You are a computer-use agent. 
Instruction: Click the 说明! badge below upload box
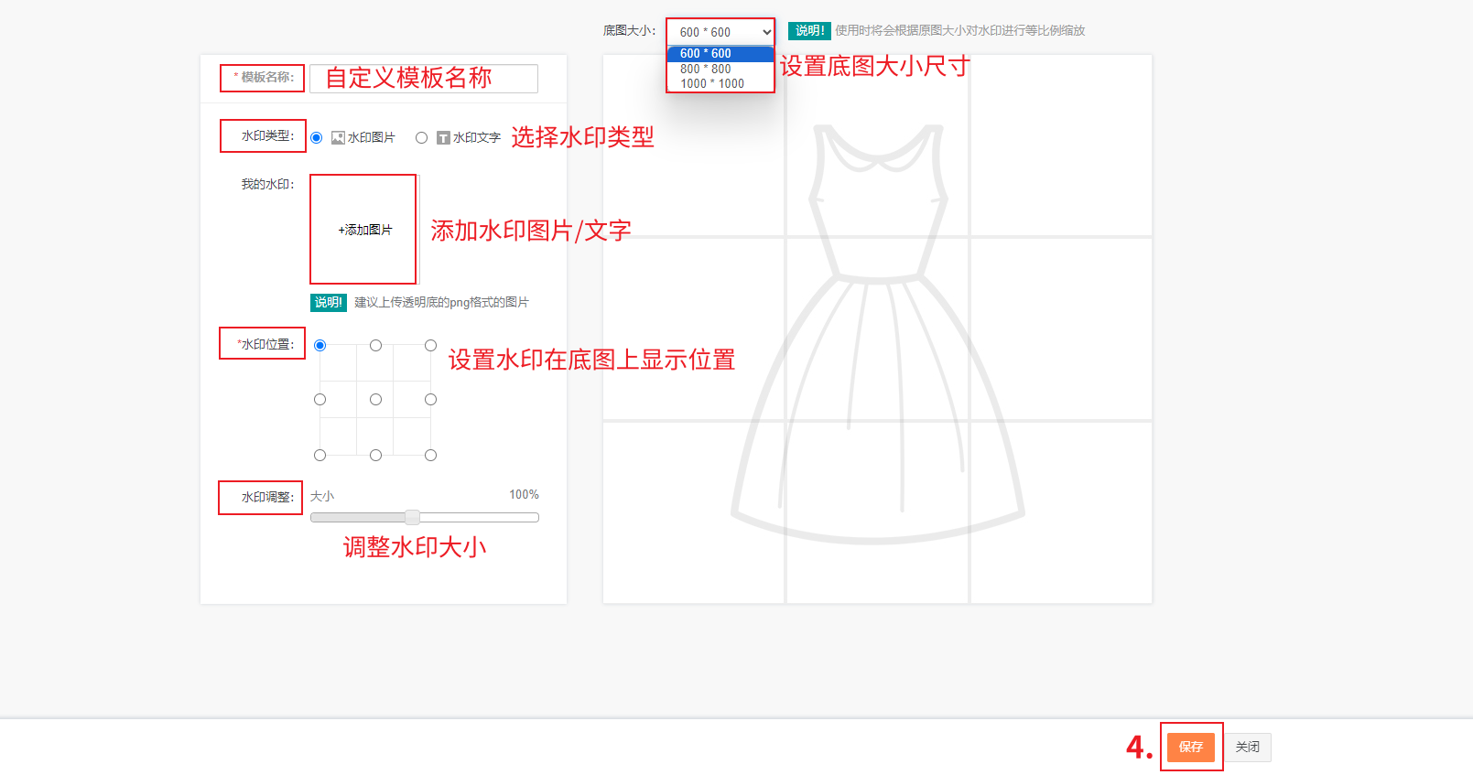[x=329, y=302]
